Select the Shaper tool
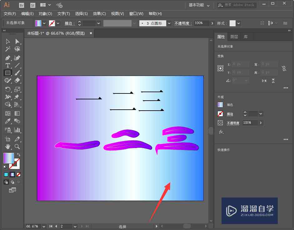This screenshot has width=294, height=230. [x=8, y=81]
